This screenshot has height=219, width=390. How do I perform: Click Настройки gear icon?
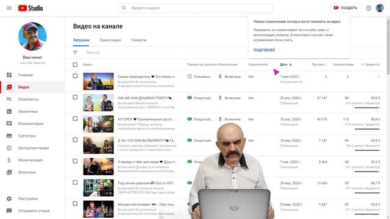[x=9, y=199]
